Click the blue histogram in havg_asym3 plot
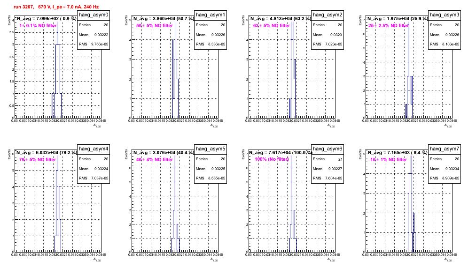Image resolution: width=468 pixels, height=268 pixels. pos(409,70)
